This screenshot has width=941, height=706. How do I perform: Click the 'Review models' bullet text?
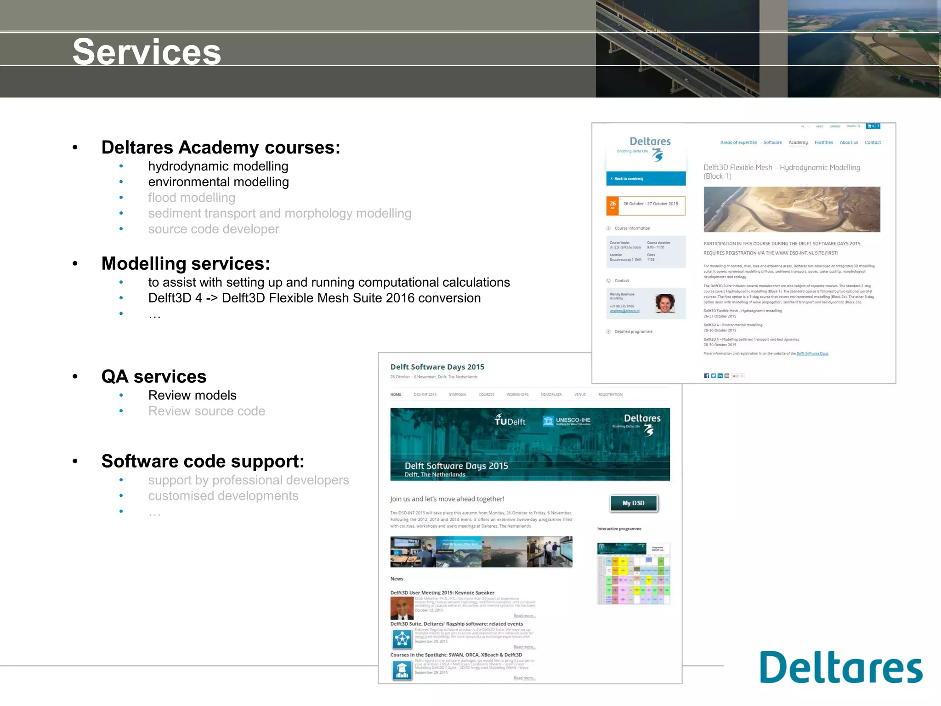pyautogui.click(x=192, y=395)
